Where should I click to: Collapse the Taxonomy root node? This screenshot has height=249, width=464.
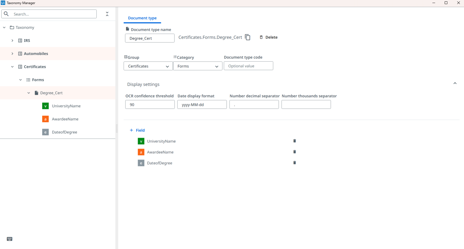tap(4, 27)
